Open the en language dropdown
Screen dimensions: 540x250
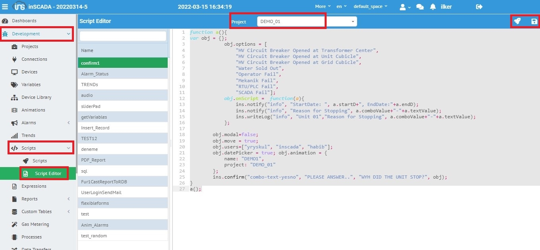coord(341,7)
